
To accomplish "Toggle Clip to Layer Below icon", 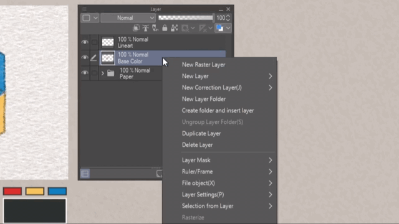I will pos(136,28).
